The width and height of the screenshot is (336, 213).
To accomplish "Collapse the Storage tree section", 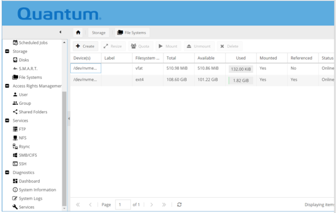I will (7, 51).
